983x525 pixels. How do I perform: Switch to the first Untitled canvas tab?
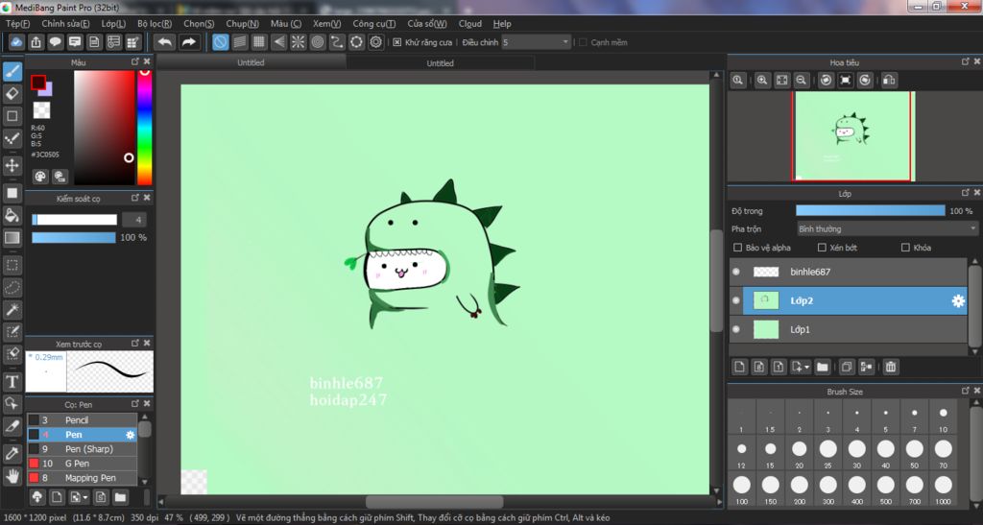click(x=251, y=62)
